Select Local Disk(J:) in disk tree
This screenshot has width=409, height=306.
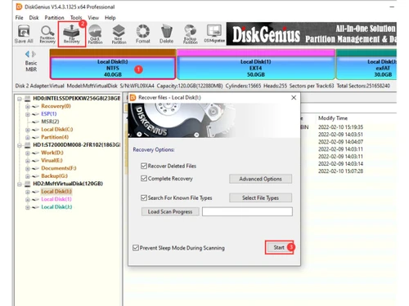point(56,207)
